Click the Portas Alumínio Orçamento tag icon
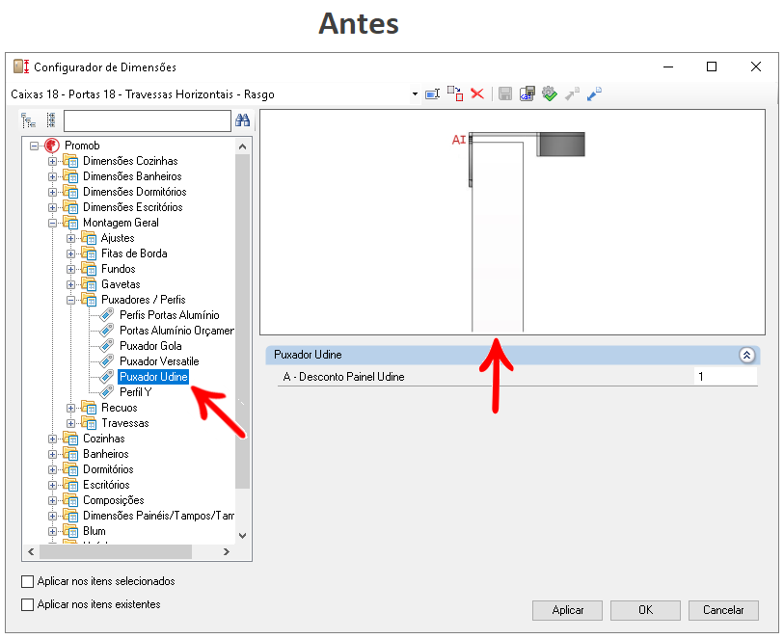Viewport: 784px width, 639px height. tap(106, 331)
